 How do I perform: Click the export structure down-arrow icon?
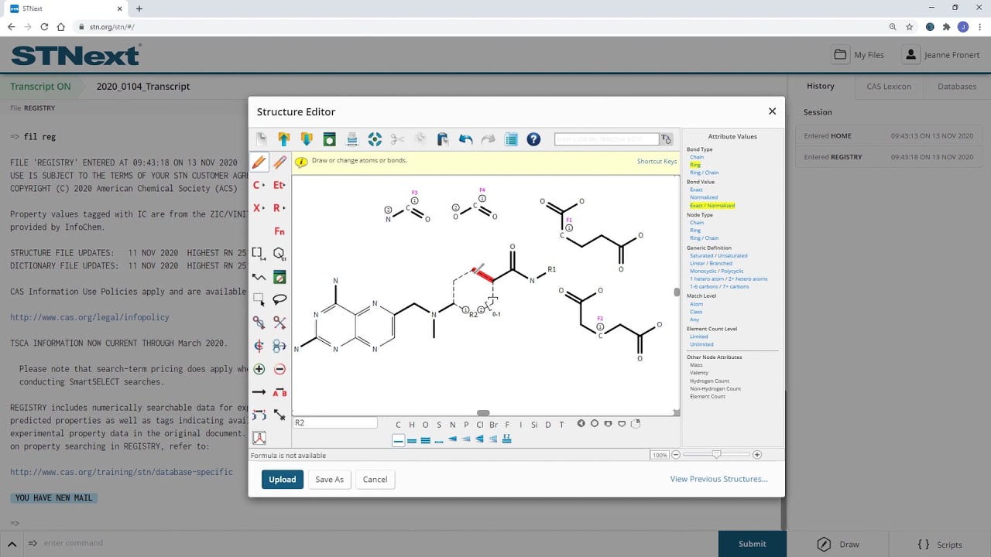(x=307, y=139)
